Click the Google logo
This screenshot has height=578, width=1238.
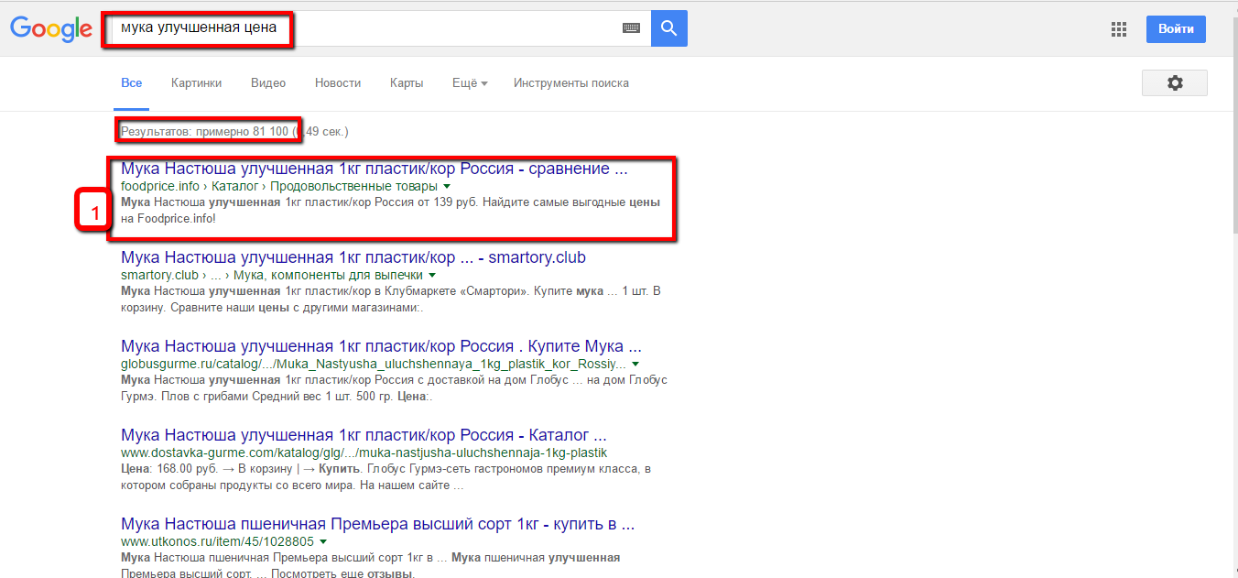click(51, 28)
